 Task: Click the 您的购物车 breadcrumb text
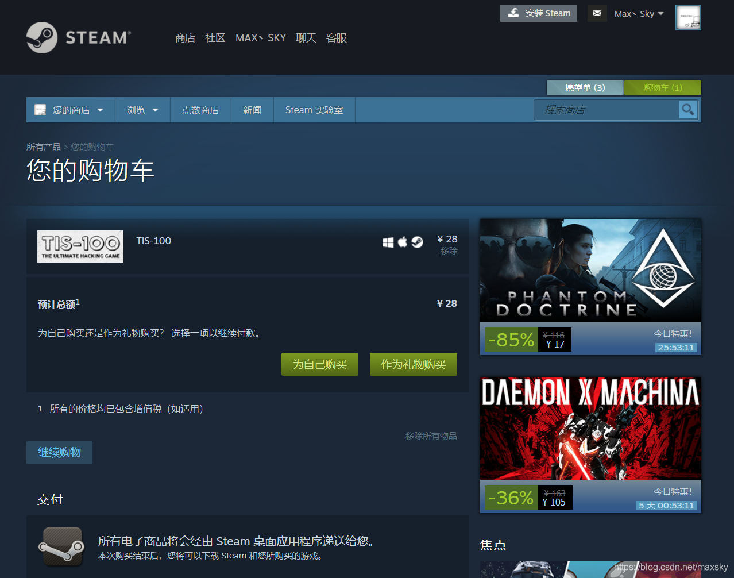[x=92, y=147]
